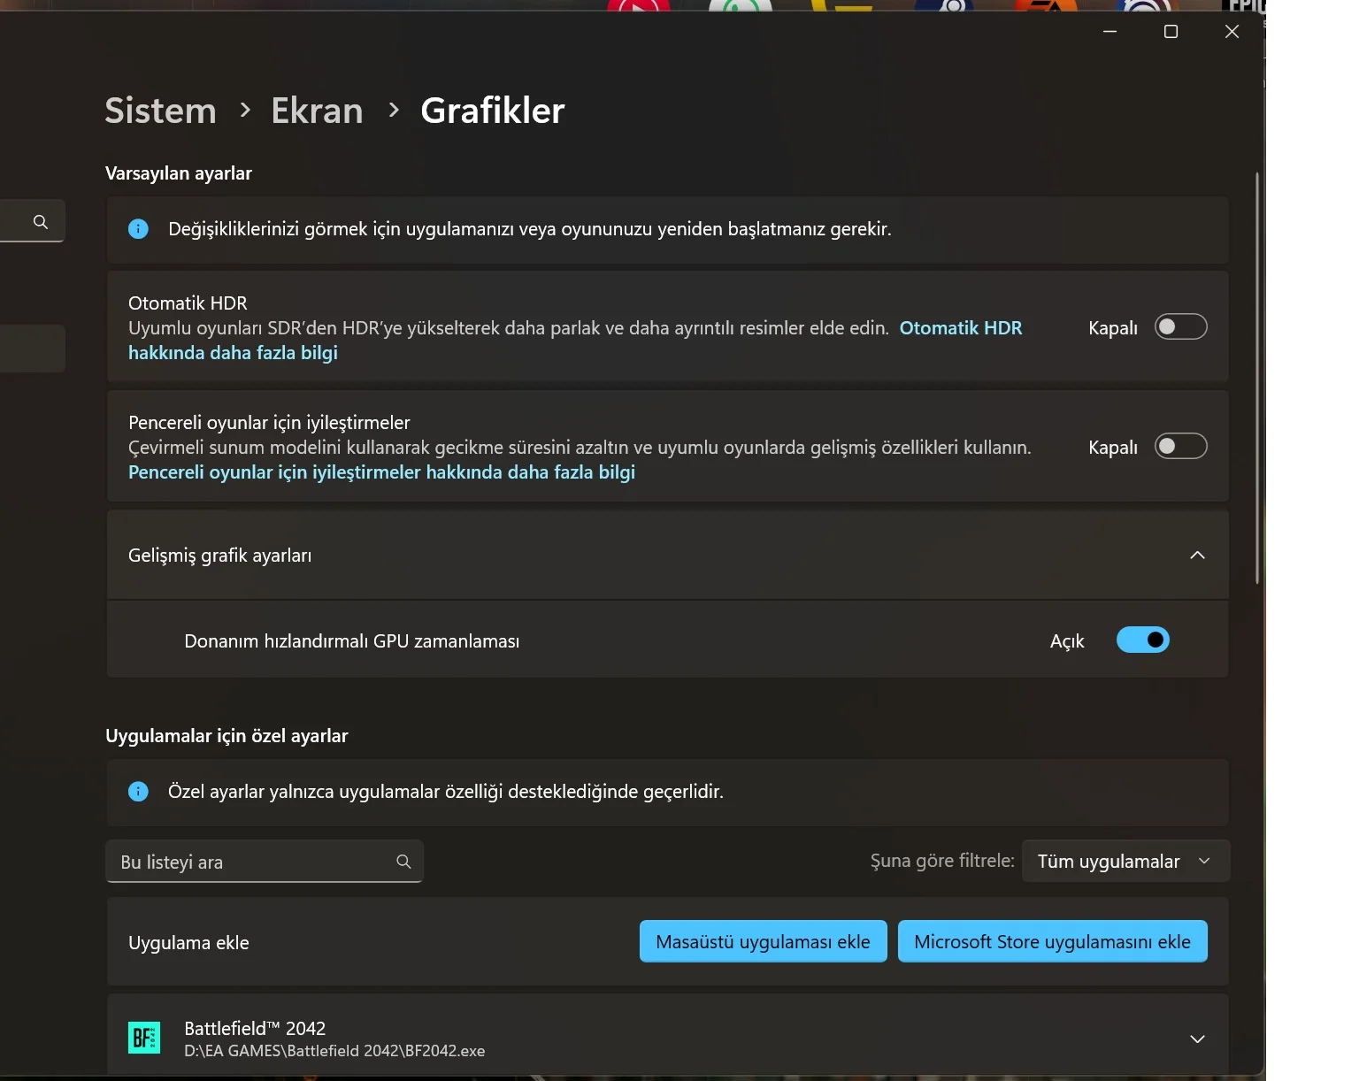Click the 'Uygulama ekle' label
Image resolution: width=1359 pixels, height=1081 pixels.
click(x=188, y=943)
